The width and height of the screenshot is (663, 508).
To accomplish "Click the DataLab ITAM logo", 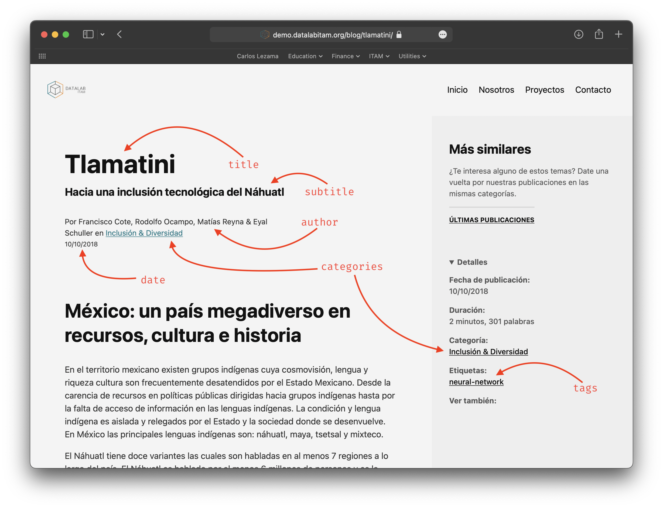I will point(67,90).
